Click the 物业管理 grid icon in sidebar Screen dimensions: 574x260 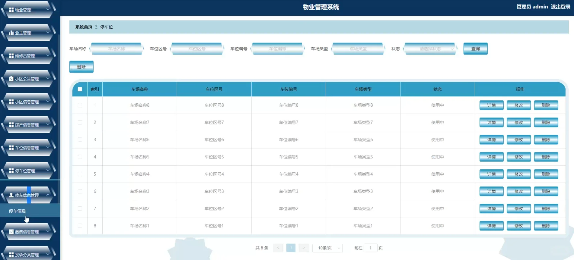pyautogui.click(x=11, y=10)
